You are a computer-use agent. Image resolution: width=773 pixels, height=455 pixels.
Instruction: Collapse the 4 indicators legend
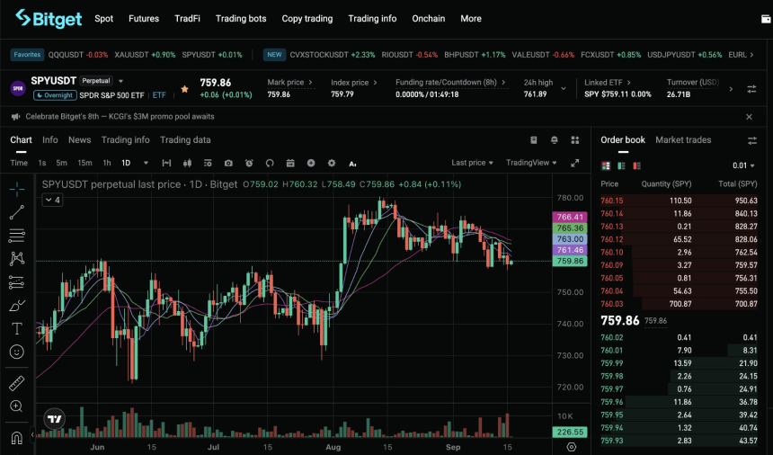pyautogui.click(x=52, y=200)
